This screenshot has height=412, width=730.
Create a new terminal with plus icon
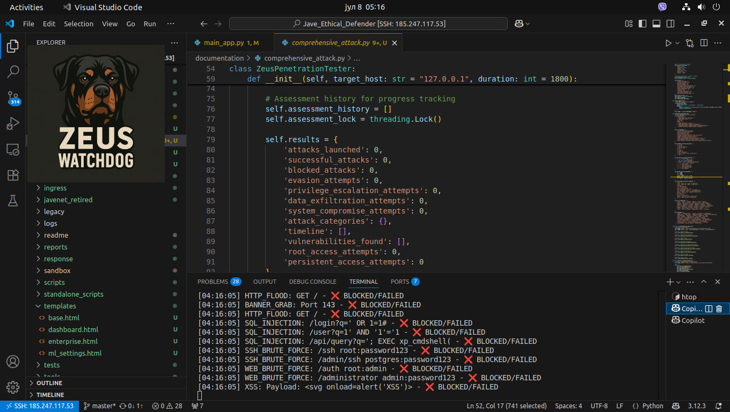[x=670, y=282]
